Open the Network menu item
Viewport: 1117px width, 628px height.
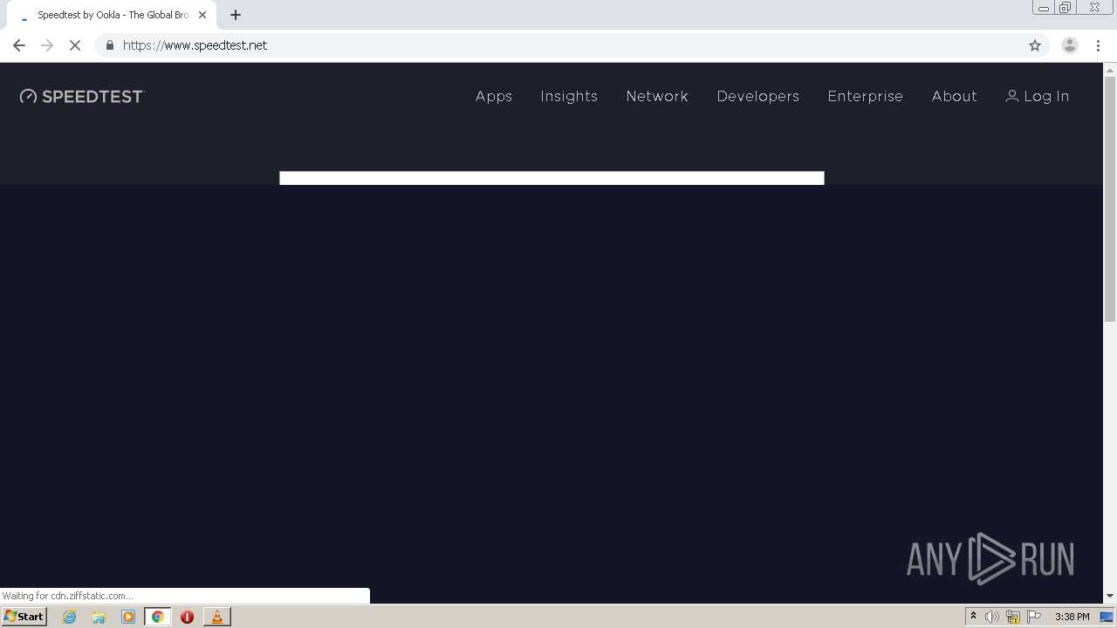657,96
